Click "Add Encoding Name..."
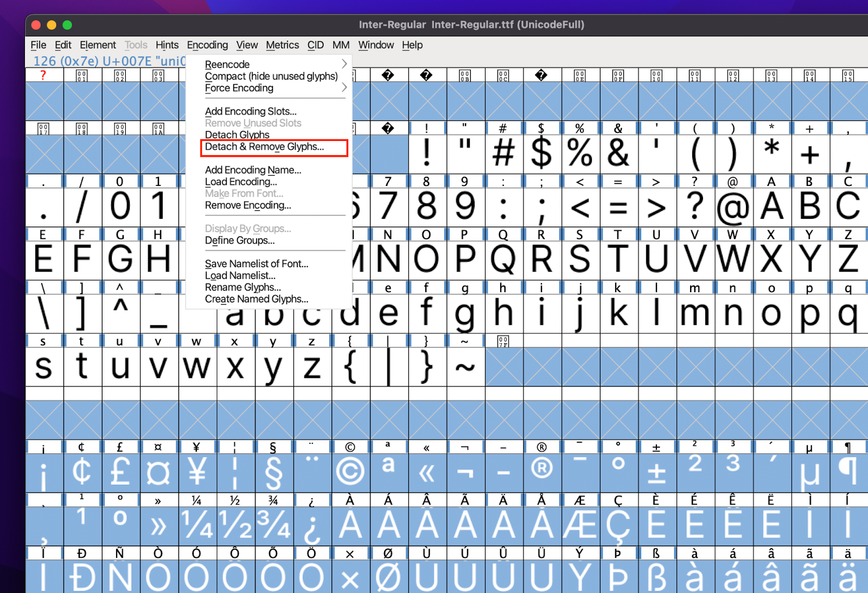 coord(253,170)
